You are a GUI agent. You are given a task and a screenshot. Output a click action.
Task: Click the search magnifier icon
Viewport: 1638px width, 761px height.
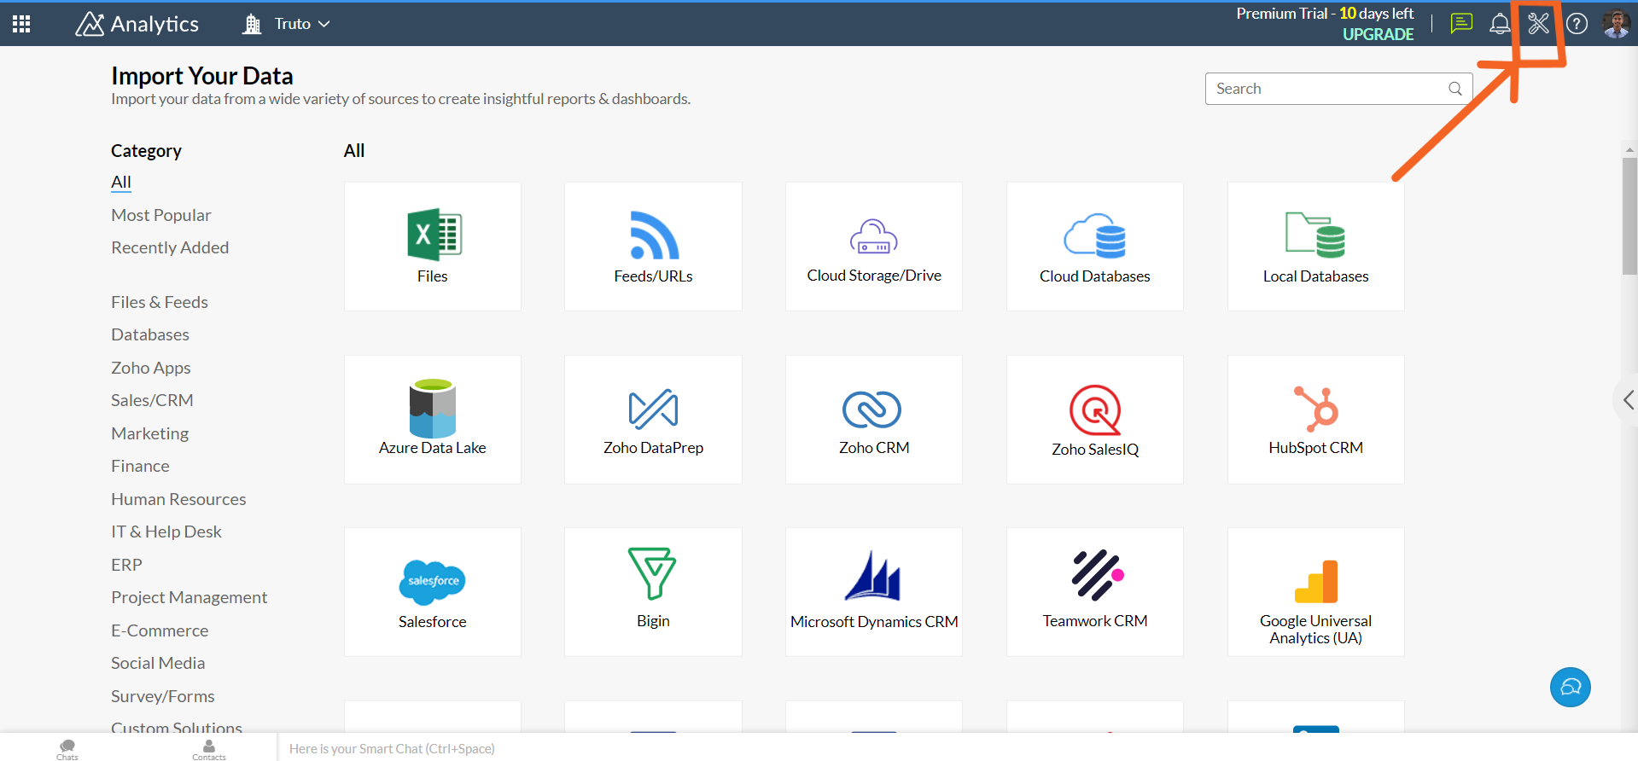pyautogui.click(x=1455, y=89)
